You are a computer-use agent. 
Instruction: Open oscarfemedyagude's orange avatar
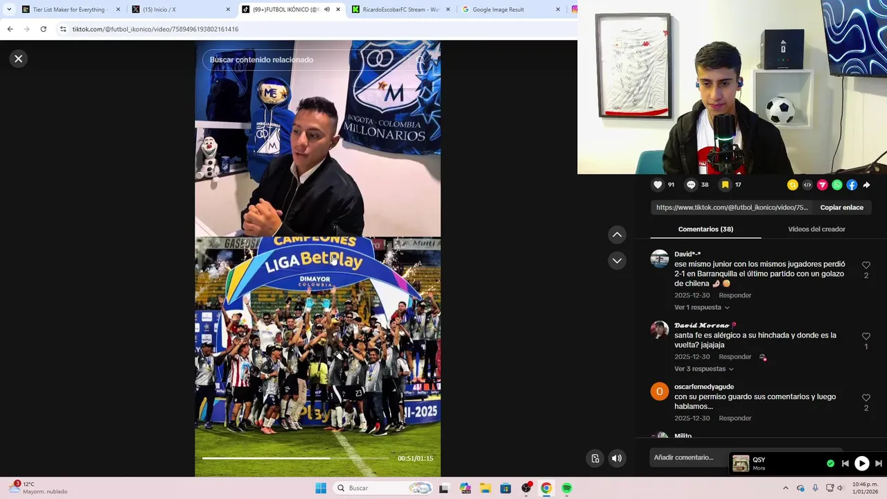[x=660, y=392]
